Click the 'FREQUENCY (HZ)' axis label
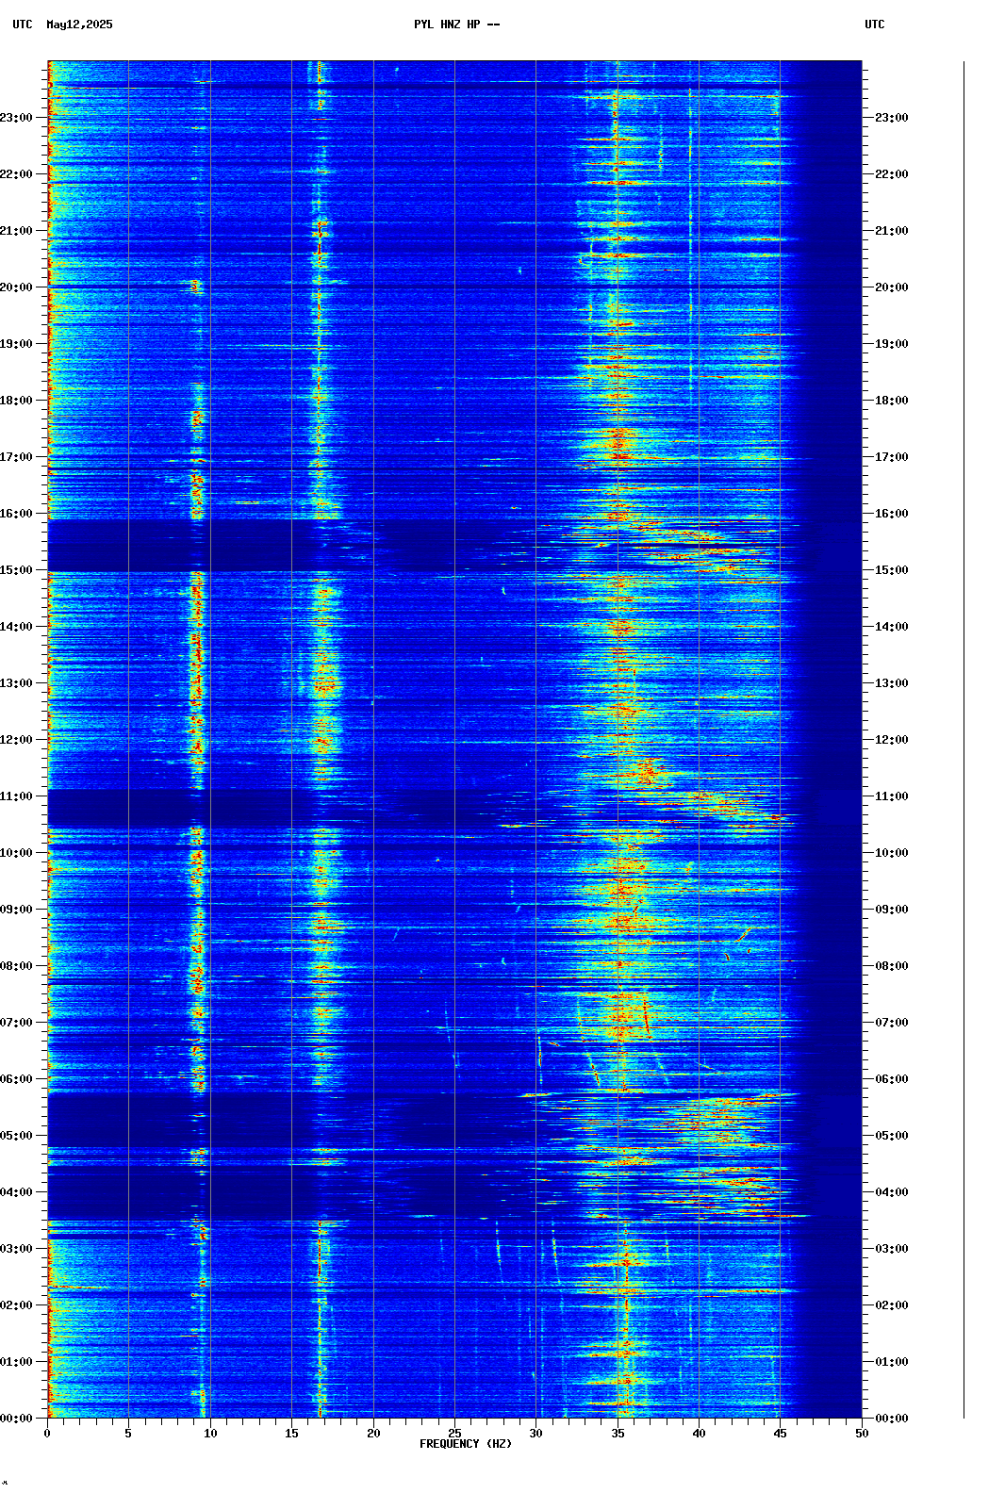1005x1493 pixels. [466, 1444]
